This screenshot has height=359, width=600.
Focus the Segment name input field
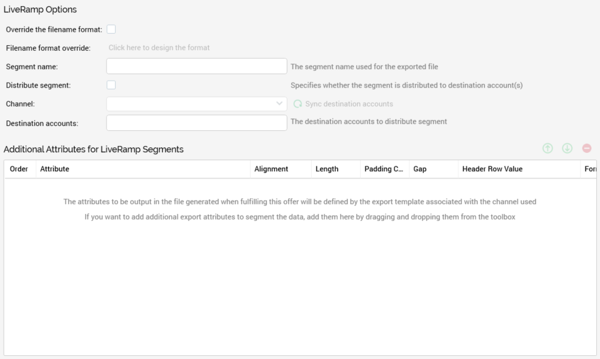coord(196,66)
